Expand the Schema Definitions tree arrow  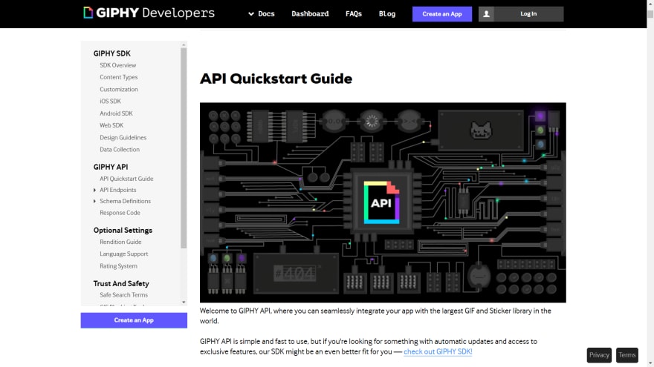[94, 202]
